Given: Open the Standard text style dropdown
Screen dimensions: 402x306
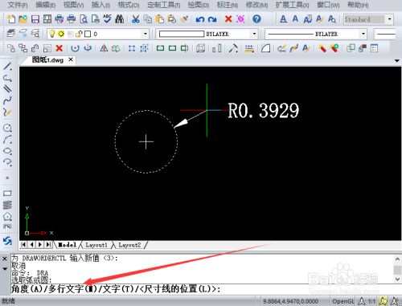Looking at the screenshot, I should 389,19.
